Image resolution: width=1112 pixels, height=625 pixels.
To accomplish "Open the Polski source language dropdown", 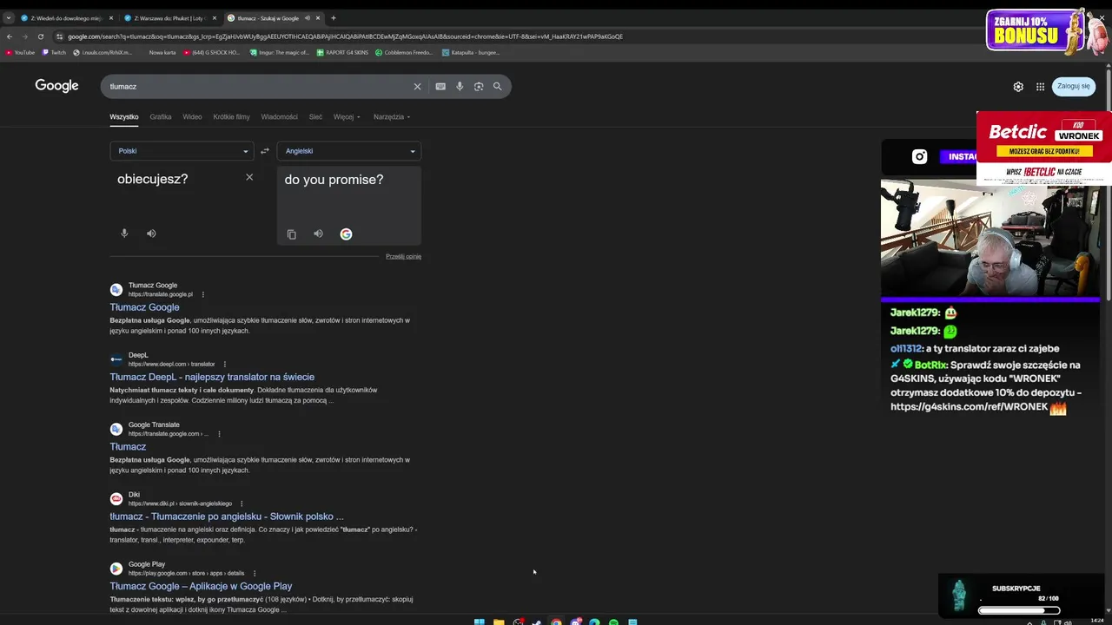I will [182, 151].
